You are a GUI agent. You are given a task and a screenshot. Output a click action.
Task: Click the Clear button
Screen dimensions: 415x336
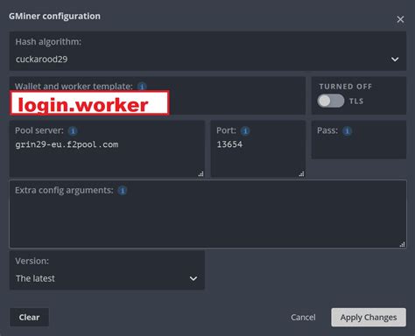pyautogui.click(x=29, y=317)
